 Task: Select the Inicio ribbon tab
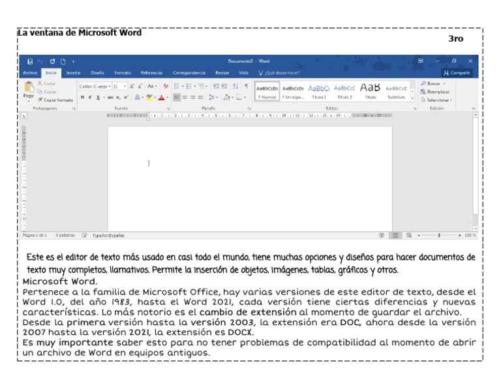51,73
